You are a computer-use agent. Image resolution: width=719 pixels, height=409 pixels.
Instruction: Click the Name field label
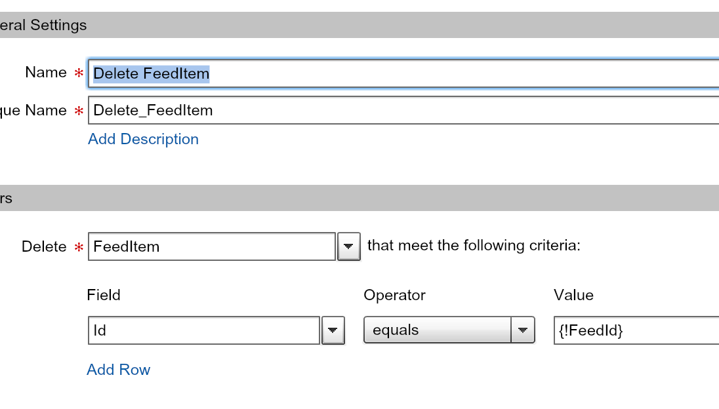46,72
